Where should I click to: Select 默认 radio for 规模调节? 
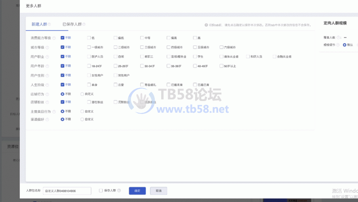[345, 45]
